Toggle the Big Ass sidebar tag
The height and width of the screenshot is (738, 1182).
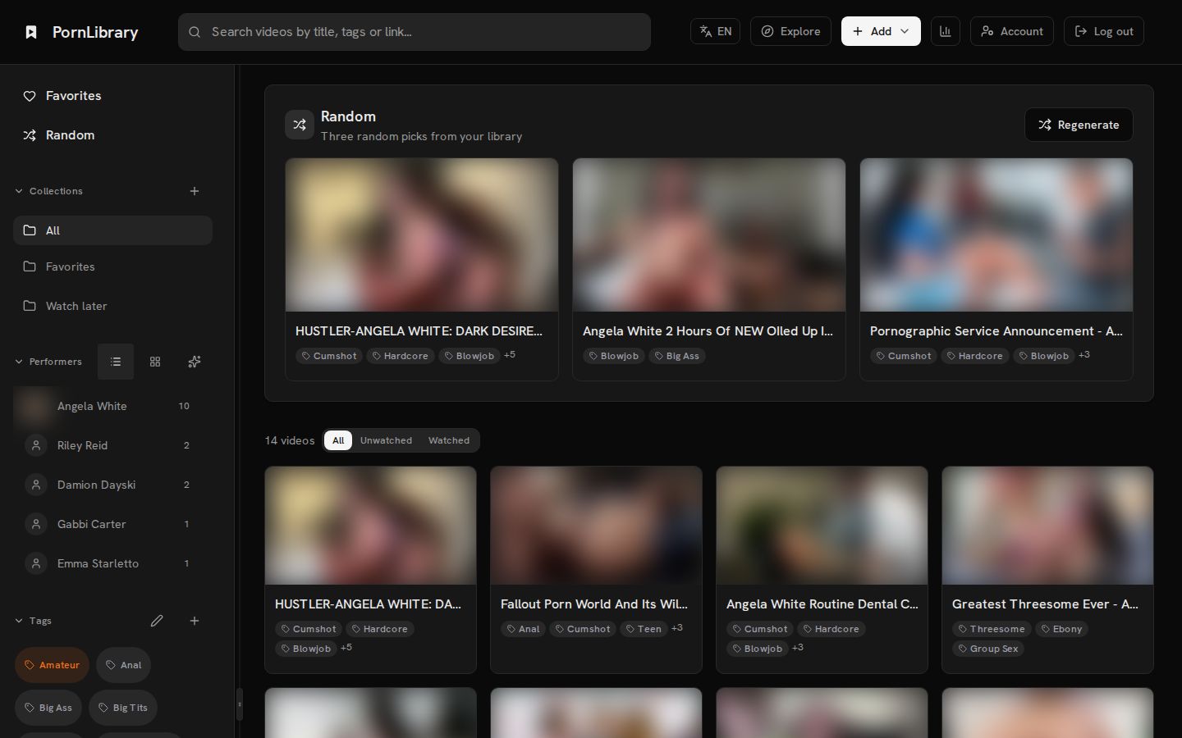48,708
